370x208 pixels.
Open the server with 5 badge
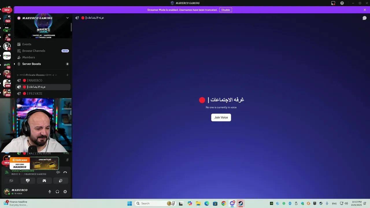pos(7,46)
